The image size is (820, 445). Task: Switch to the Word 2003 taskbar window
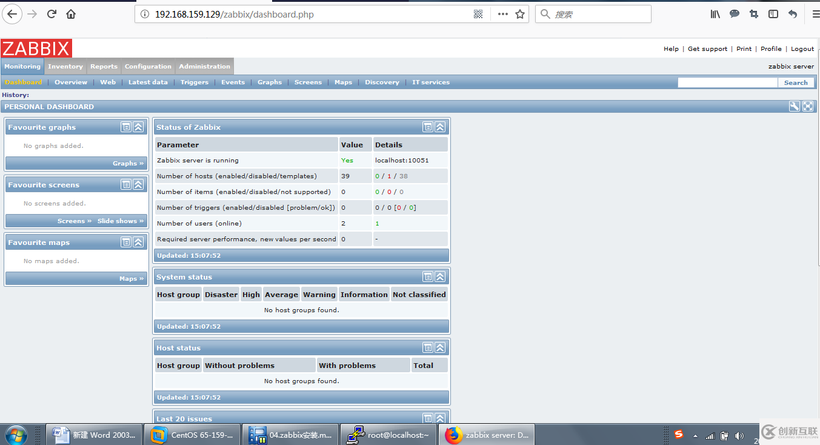[94, 435]
